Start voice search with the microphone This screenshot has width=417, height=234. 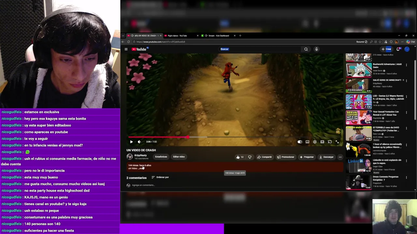pyautogui.click(x=316, y=49)
